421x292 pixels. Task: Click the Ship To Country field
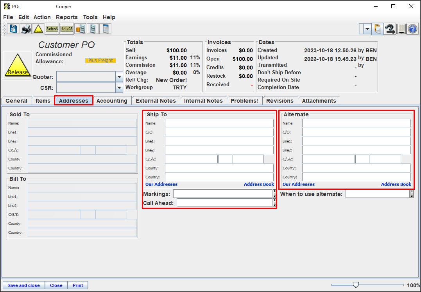219,177
